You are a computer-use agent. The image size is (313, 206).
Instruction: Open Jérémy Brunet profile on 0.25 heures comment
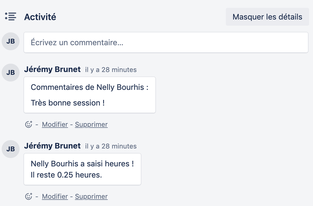tap(52, 146)
